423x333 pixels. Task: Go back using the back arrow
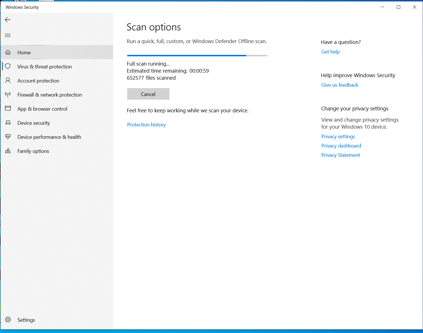(8, 20)
